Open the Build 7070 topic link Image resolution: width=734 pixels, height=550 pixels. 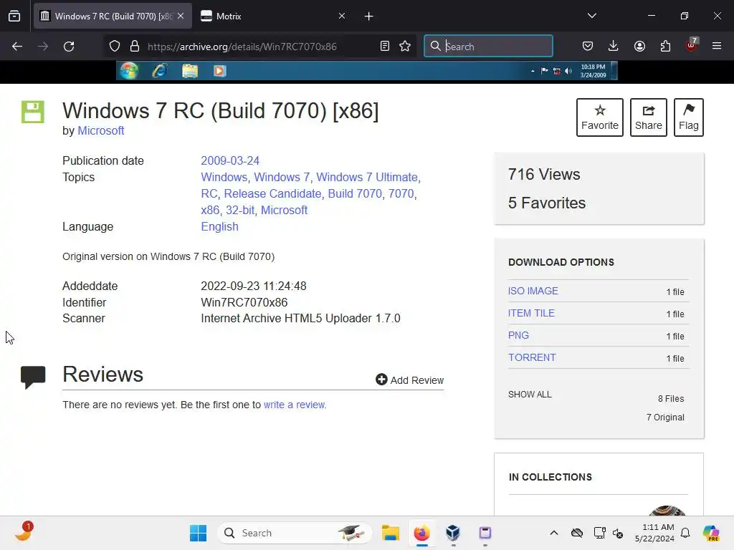[355, 193]
